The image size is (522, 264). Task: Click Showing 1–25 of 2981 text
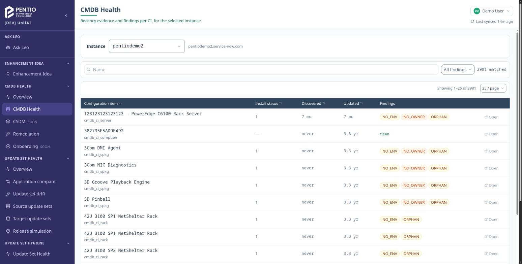(x=457, y=88)
